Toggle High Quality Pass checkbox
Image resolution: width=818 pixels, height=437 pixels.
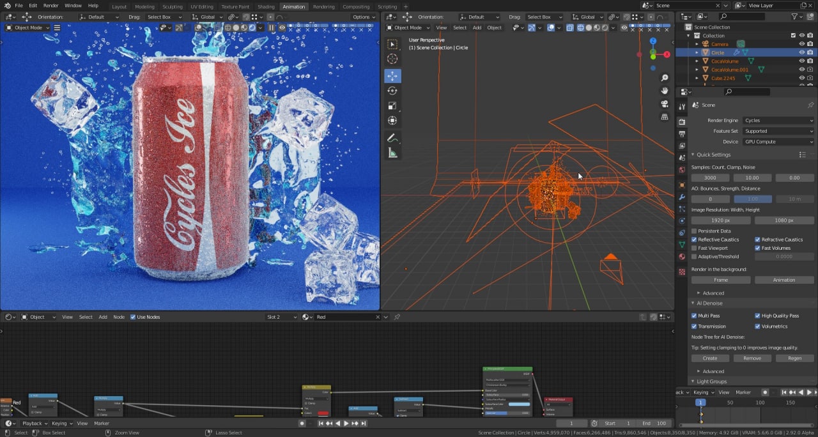[758, 316]
